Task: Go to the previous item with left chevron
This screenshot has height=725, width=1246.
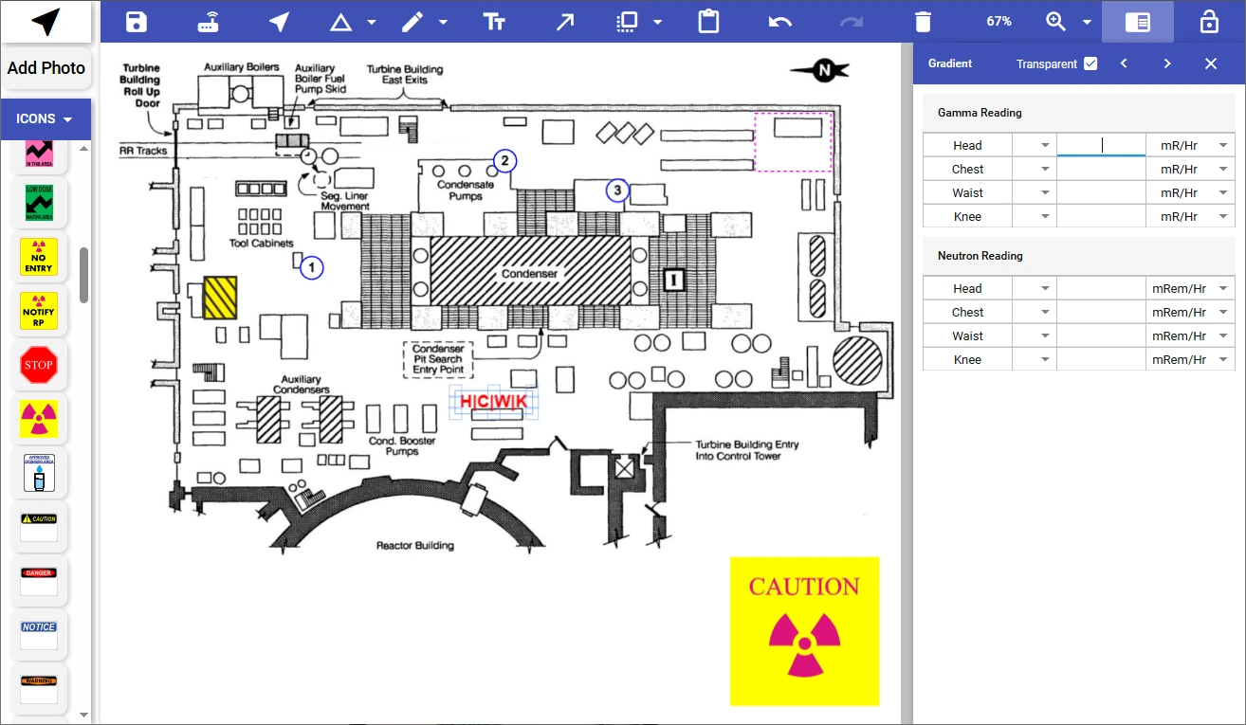Action: point(1124,63)
